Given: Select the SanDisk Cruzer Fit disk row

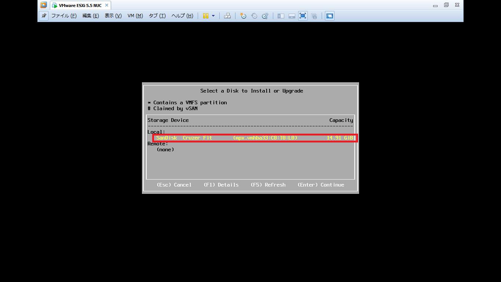Looking at the screenshot, I should coord(255,138).
